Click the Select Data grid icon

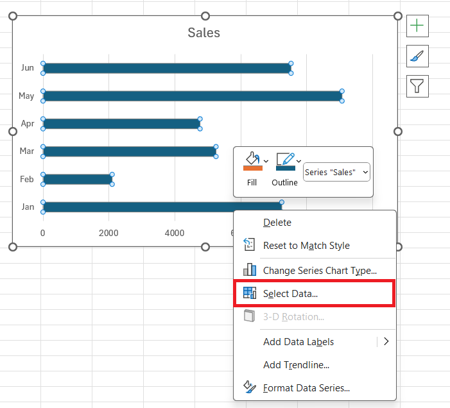tap(250, 293)
